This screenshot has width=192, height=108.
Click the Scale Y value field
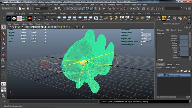(184, 53)
